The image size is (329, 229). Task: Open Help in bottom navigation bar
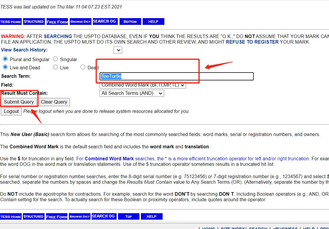(x=152, y=216)
